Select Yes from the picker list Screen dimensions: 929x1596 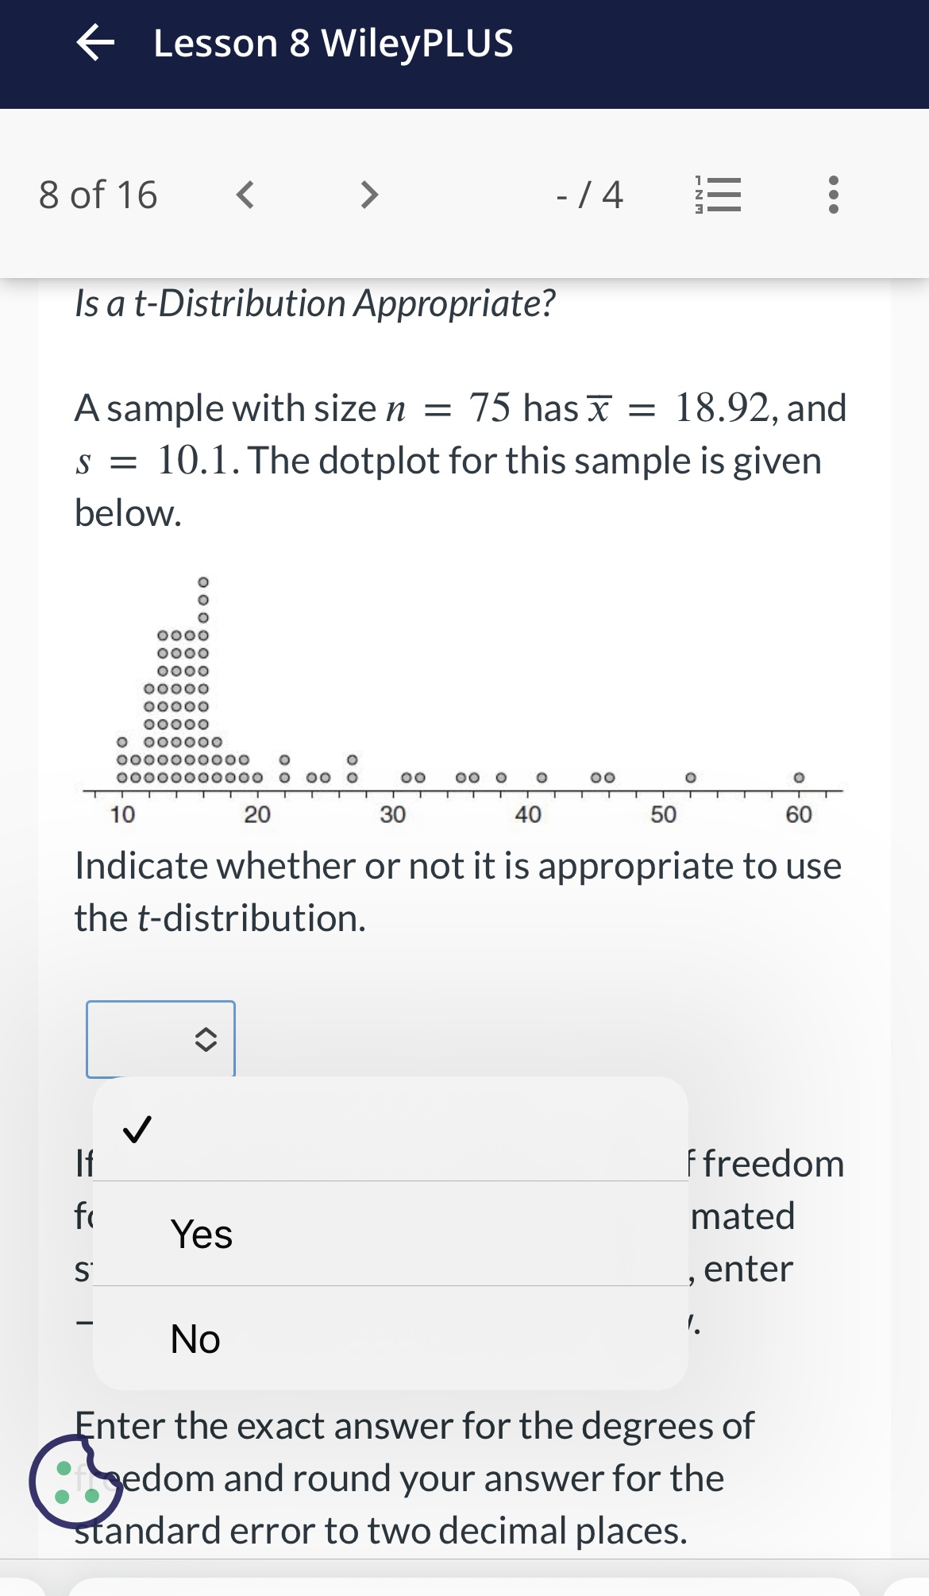coord(201,1235)
